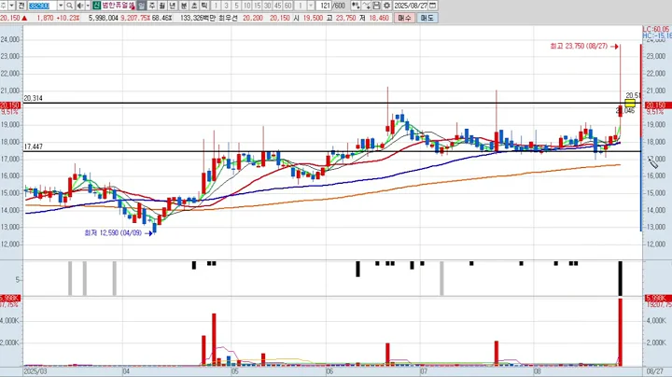Select second 초 period toggle
The width and height of the screenshot is (672, 377).
(194, 6)
